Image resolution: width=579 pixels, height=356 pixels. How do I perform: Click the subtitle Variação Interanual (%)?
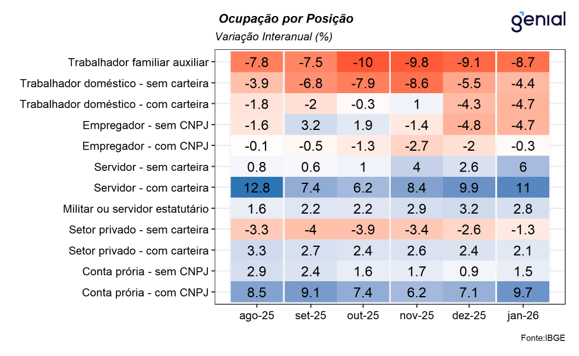pos(273,37)
